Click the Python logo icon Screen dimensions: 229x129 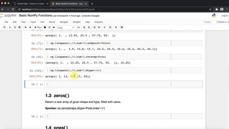214,15
